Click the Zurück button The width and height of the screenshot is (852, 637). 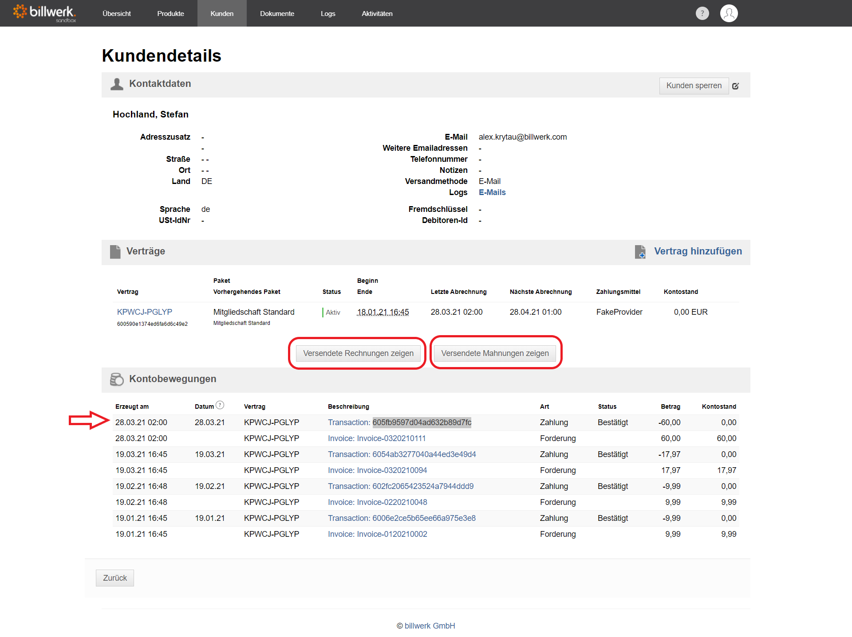(115, 578)
